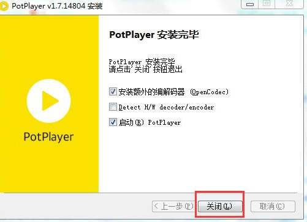Click the 关闭(L) close button
The image size is (307, 222).
click(220, 206)
